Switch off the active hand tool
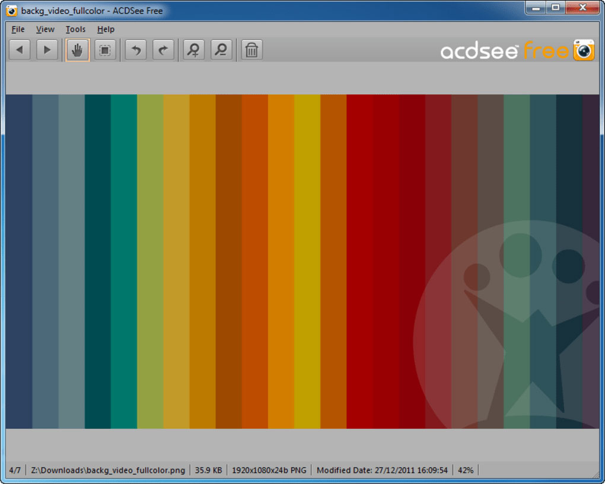Image resolution: width=605 pixels, height=484 pixels. click(x=77, y=50)
